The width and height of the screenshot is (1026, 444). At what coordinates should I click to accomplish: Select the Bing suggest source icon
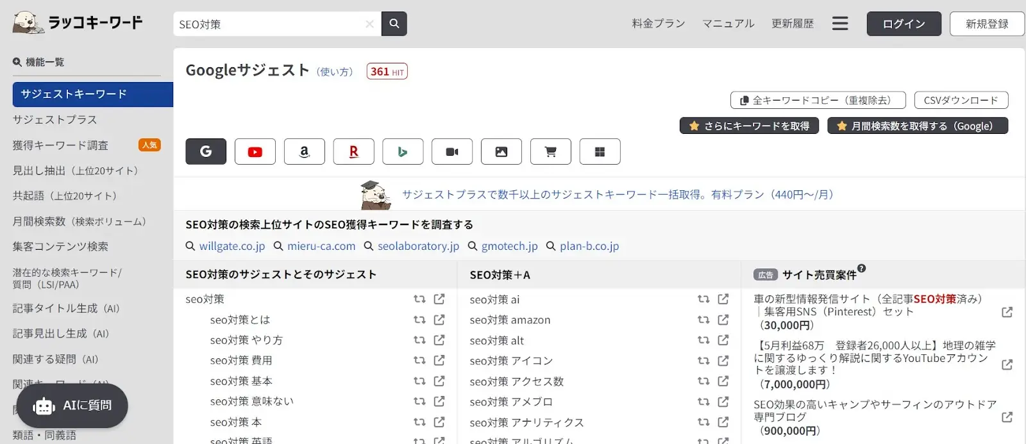tap(403, 151)
